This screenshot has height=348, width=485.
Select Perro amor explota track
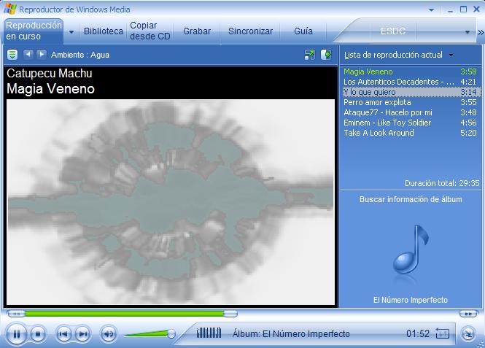tap(410, 102)
